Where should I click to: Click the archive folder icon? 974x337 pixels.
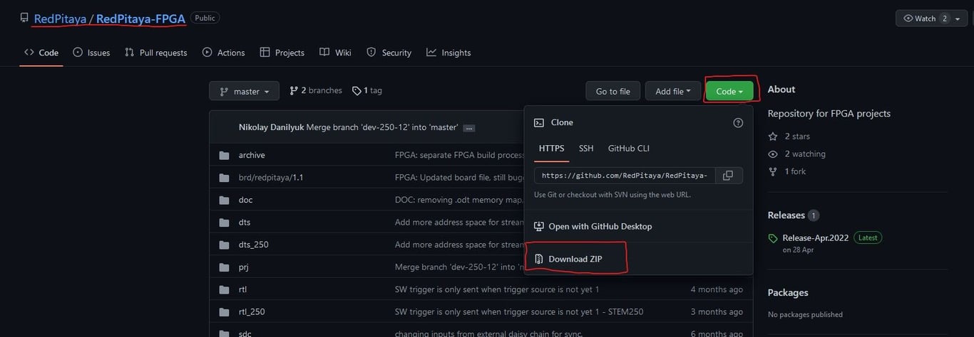(224, 155)
